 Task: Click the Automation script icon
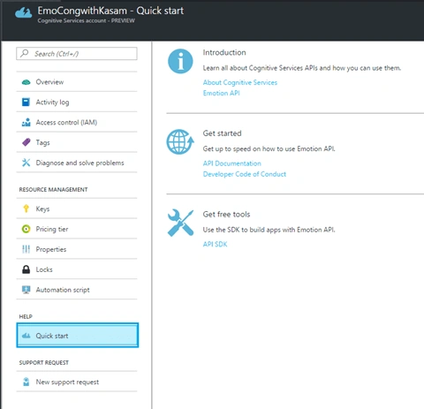pyautogui.click(x=26, y=290)
